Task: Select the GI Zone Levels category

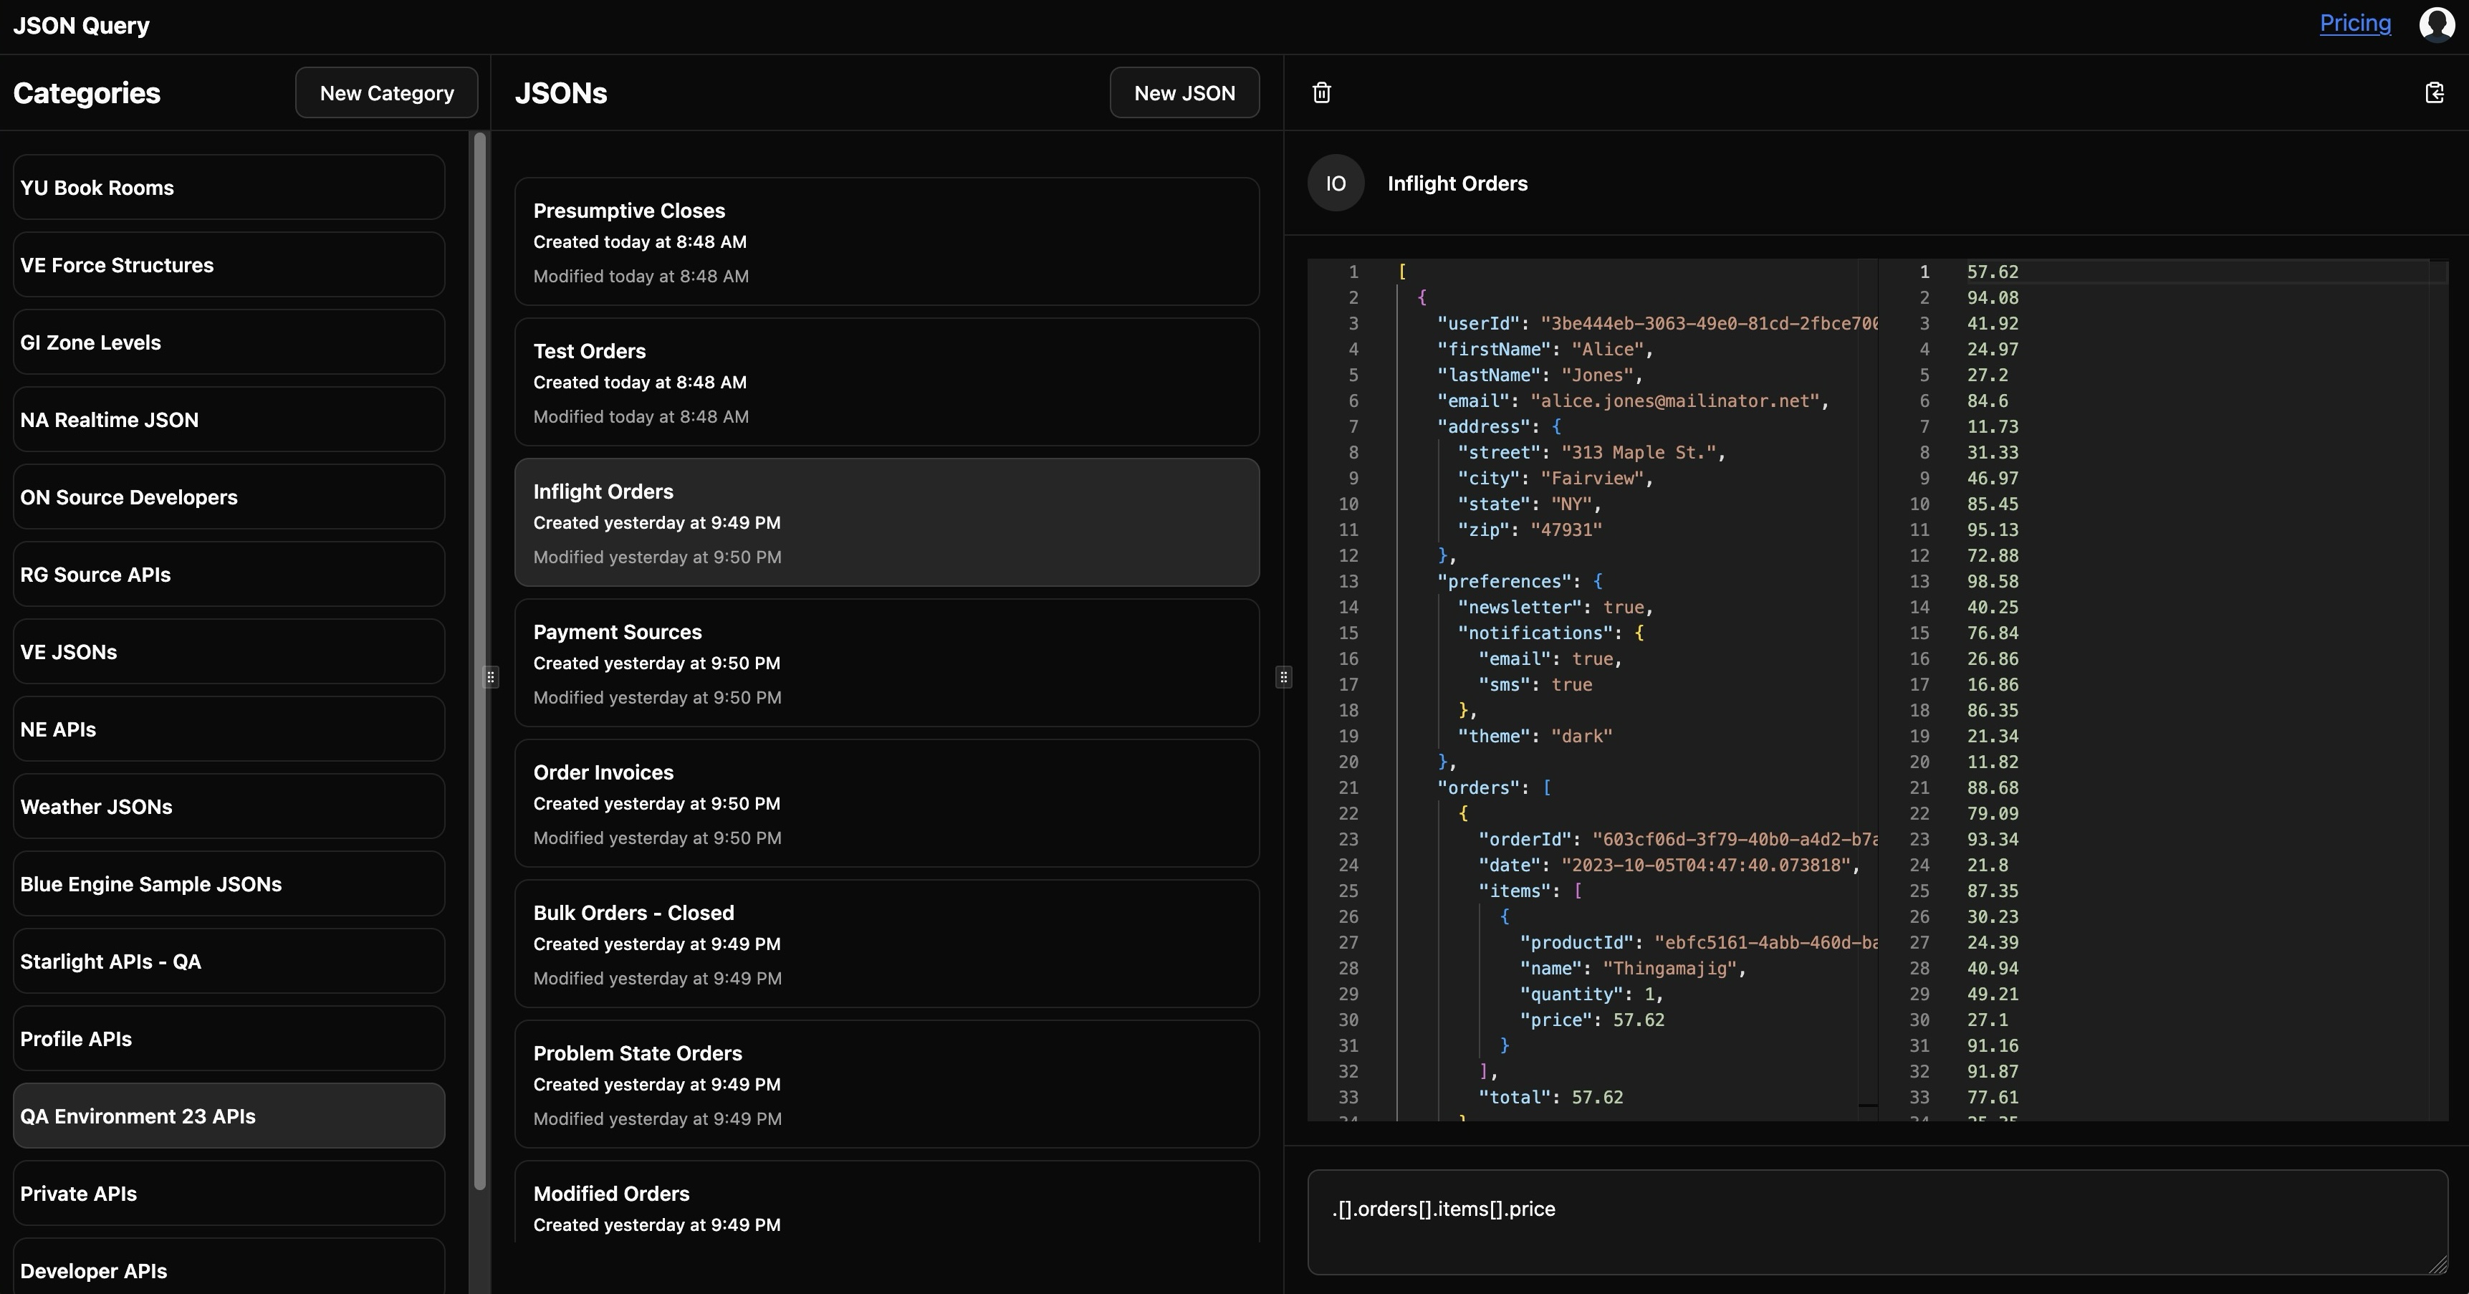Action: [x=229, y=342]
